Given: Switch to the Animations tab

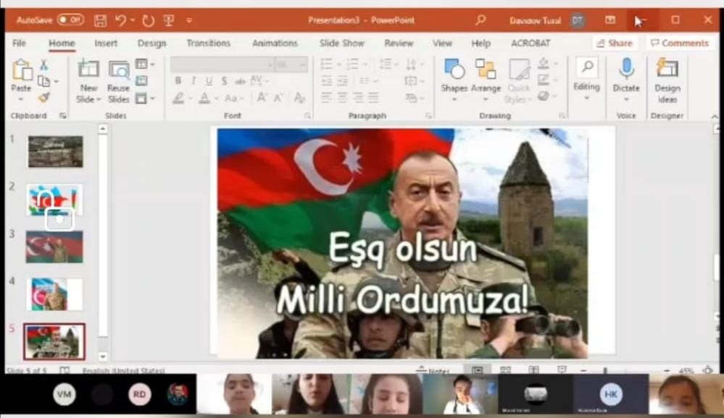Looking at the screenshot, I should [275, 43].
